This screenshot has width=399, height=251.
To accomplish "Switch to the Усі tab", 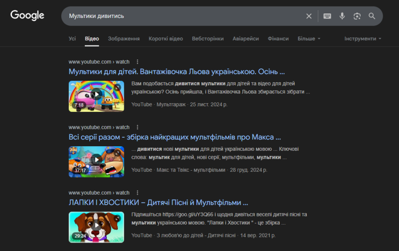I will [72, 39].
